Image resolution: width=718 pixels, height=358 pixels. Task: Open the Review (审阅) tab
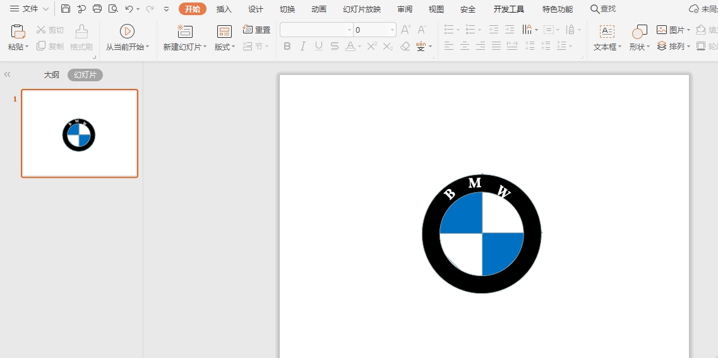coord(405,9)
